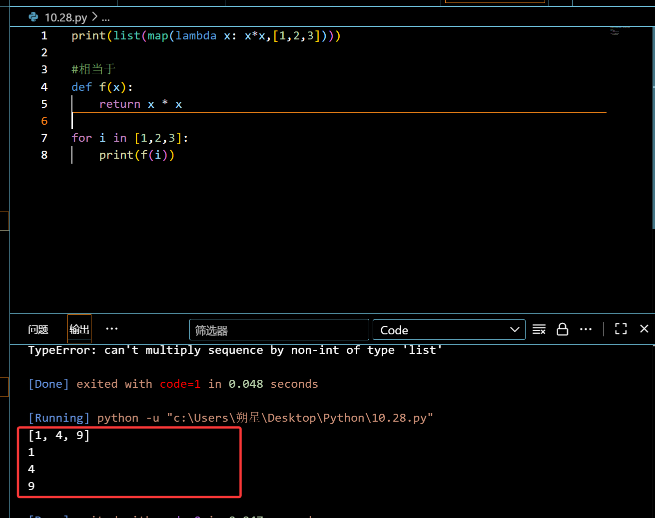
Task: Maximize the output panel size
Action: [621, 329]
